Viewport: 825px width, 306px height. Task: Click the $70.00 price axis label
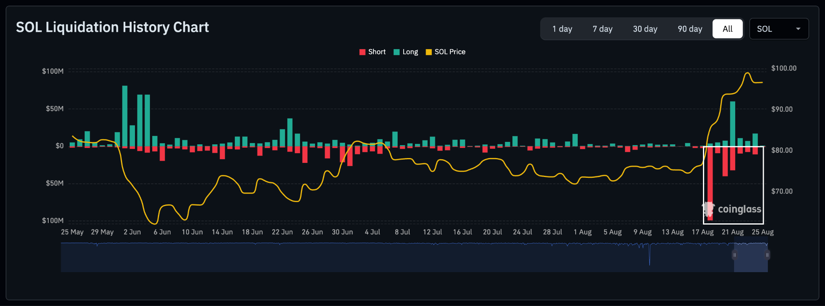tap(782, 191)
